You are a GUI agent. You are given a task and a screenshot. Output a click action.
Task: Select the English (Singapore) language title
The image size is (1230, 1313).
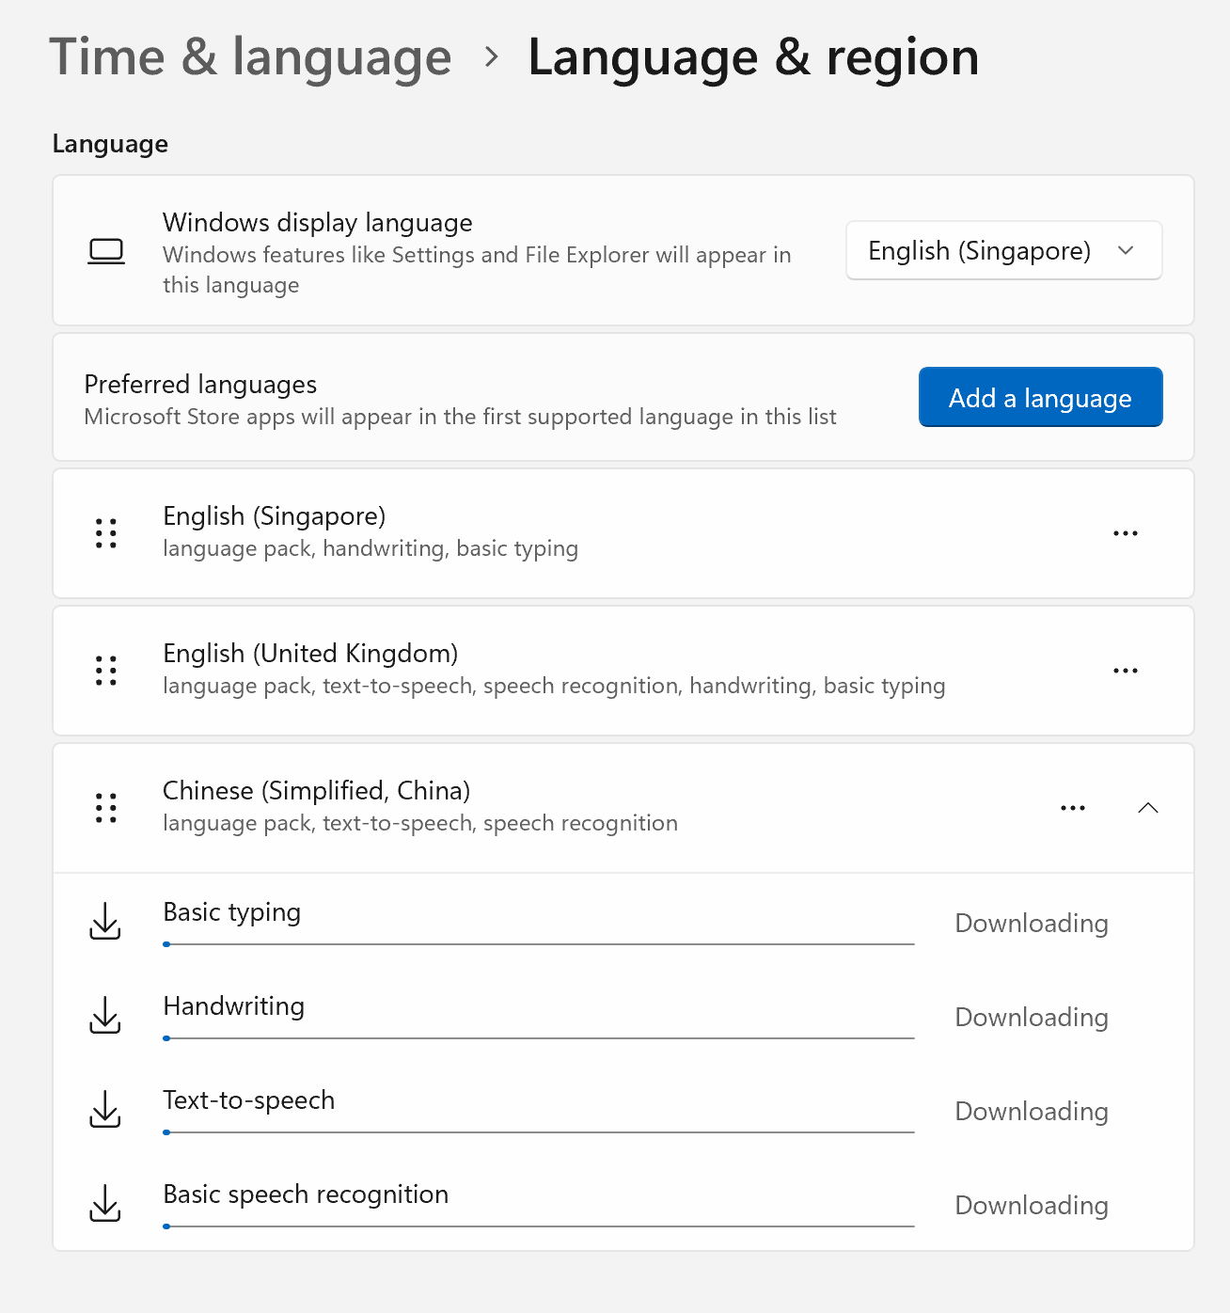[x=275, y=516]
